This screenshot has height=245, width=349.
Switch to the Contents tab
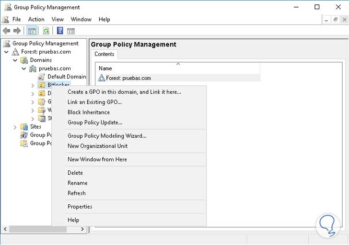[104, 54]
